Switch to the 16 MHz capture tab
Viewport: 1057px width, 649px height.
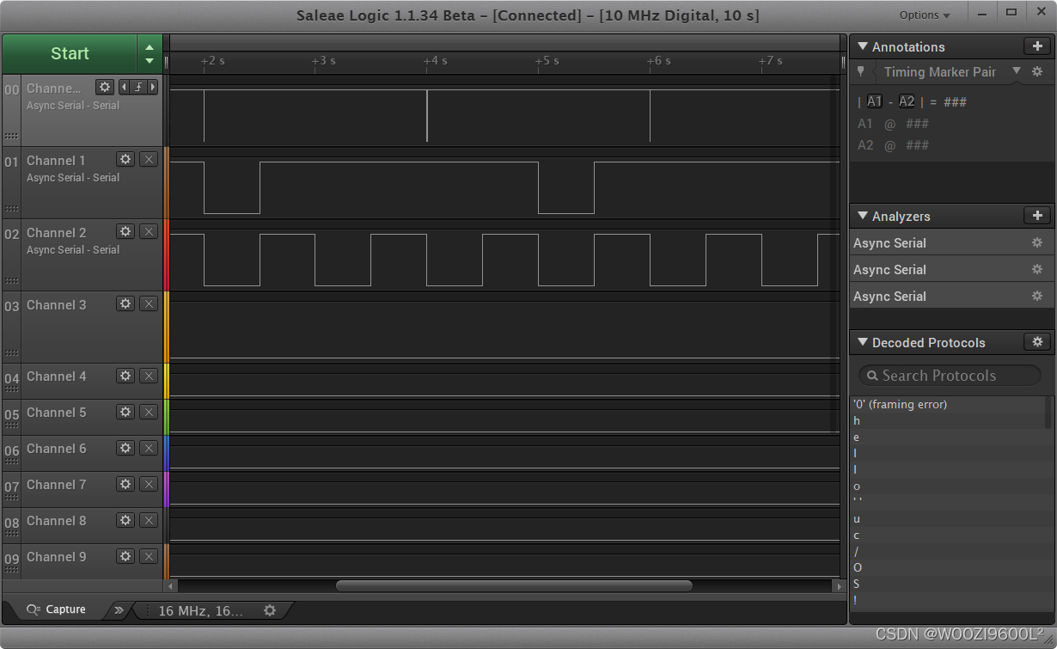tap(201, 610)
